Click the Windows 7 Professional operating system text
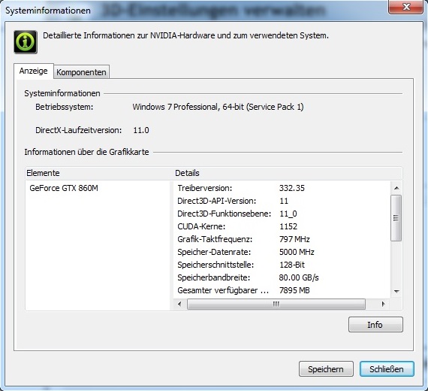The height and width of the screenshot is (391, 428). 218,107
